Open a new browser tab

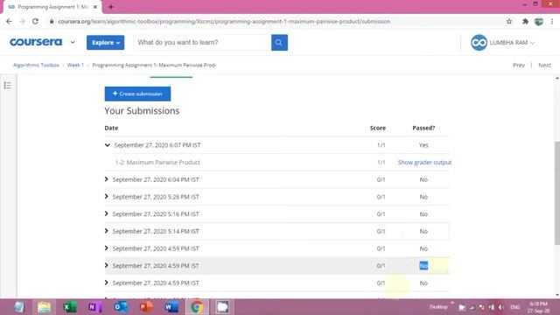point(111,7)
